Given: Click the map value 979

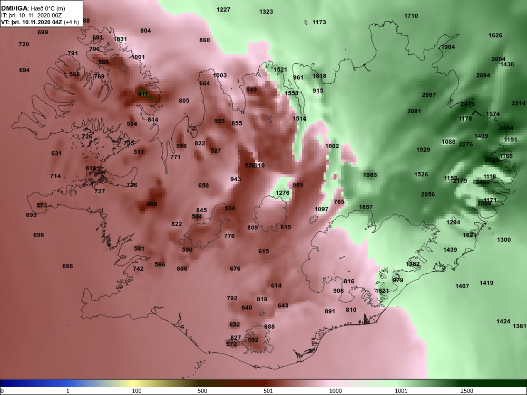Looking at the screenshot, I should [397, 280].
